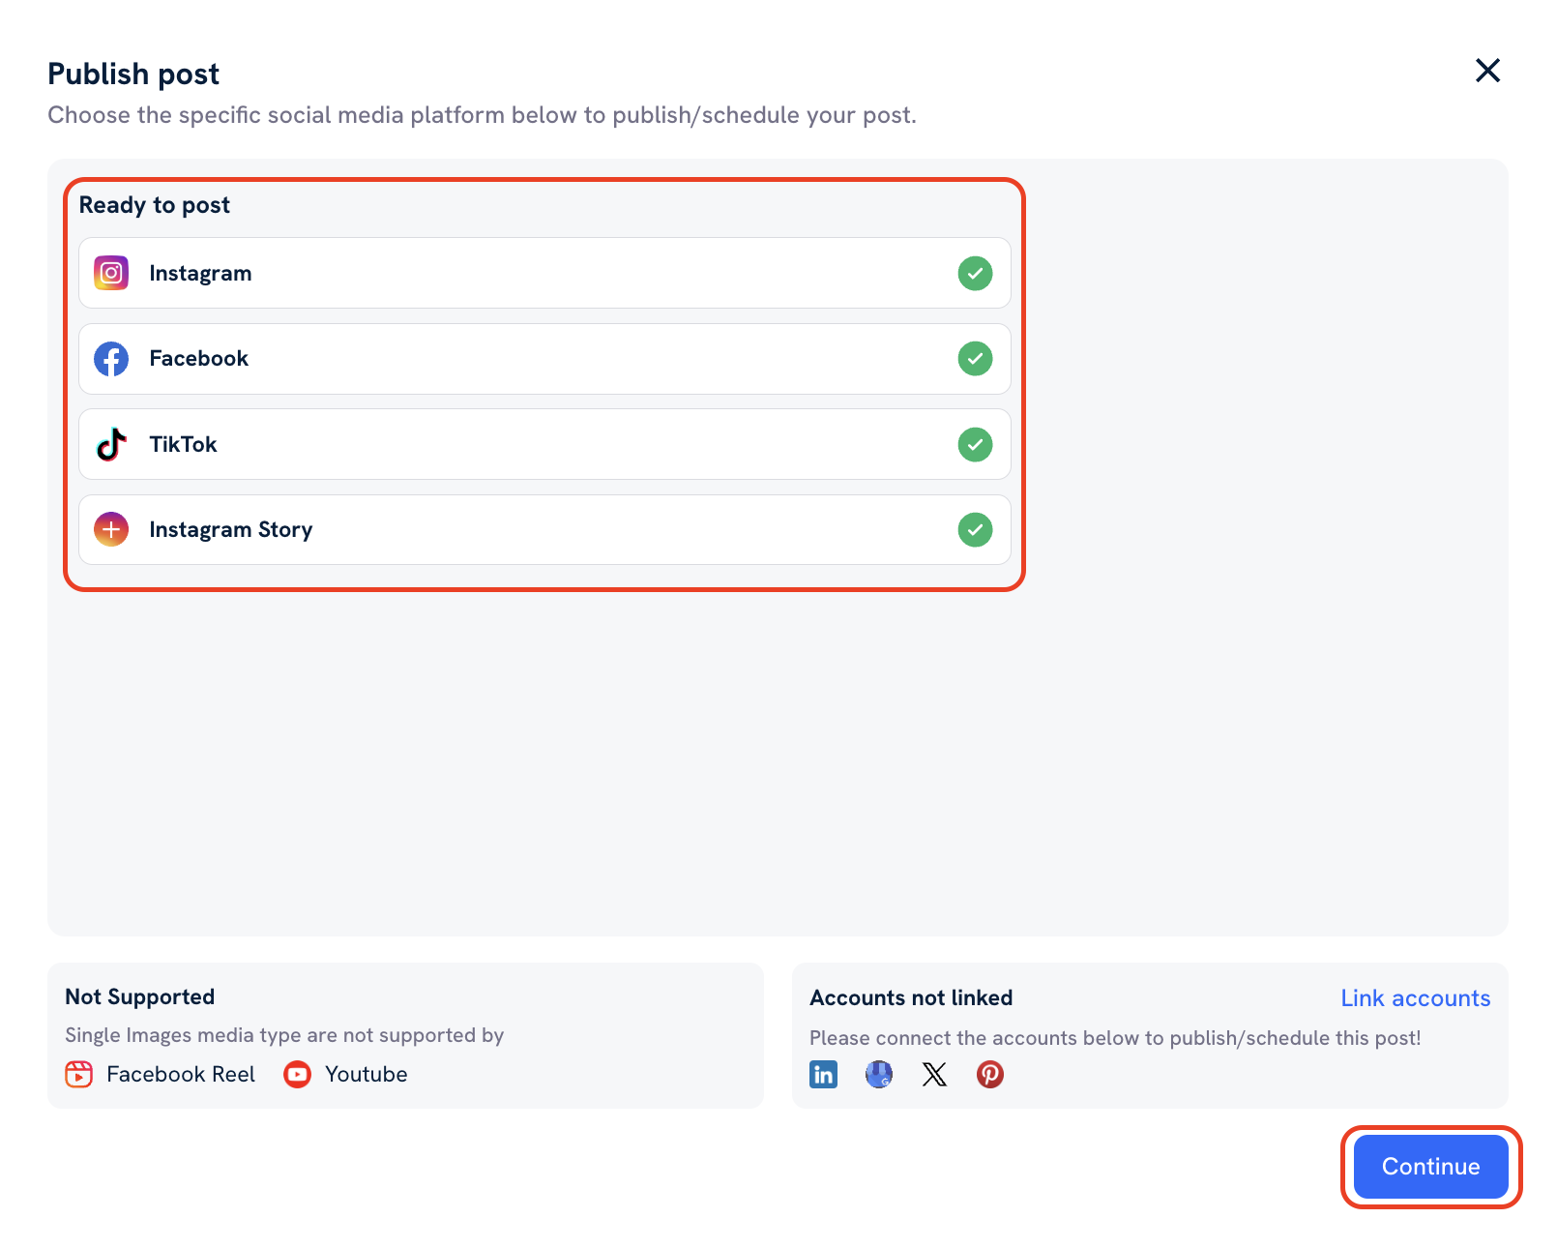Click the TikTok logo icon
1557x1248 pixels.
tap(111, 444)
